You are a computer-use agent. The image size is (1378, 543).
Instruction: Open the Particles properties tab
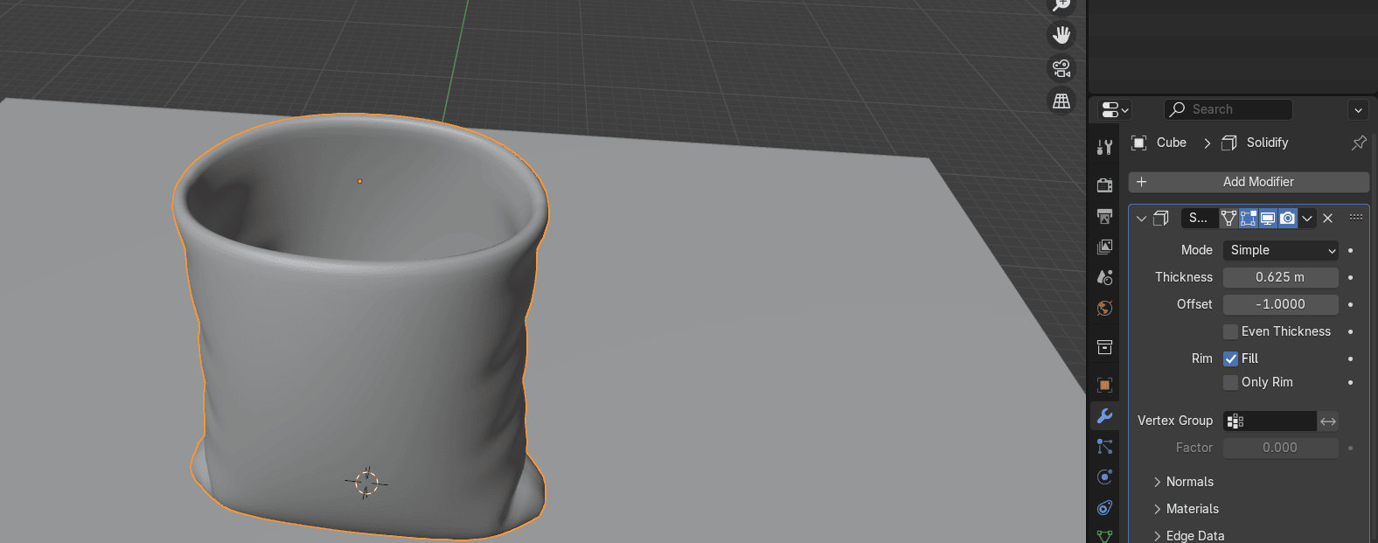(x=1105, y=446)
